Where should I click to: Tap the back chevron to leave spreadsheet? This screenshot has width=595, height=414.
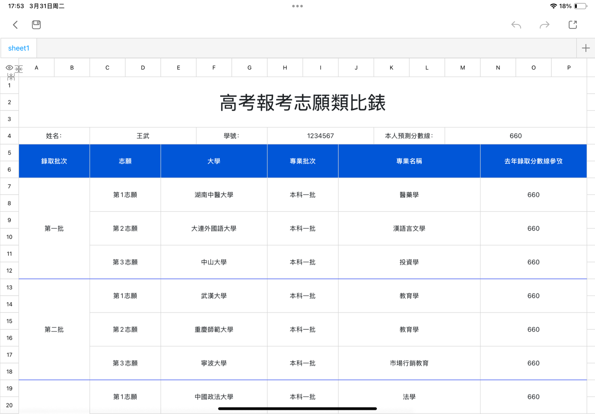pos(15,25)
